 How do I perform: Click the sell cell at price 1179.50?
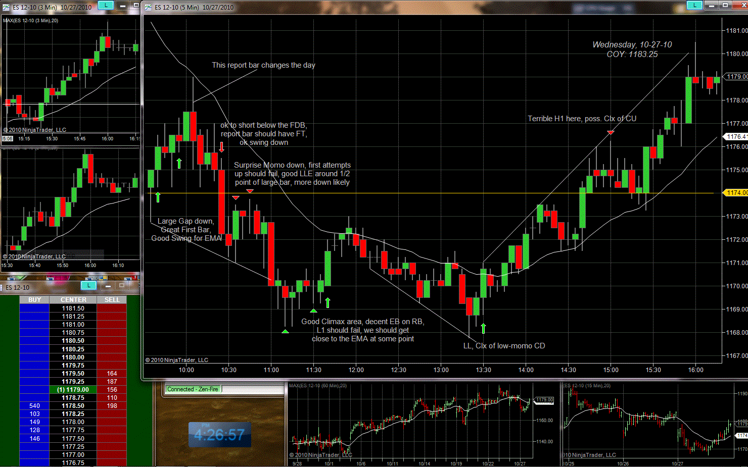[112, 374]
